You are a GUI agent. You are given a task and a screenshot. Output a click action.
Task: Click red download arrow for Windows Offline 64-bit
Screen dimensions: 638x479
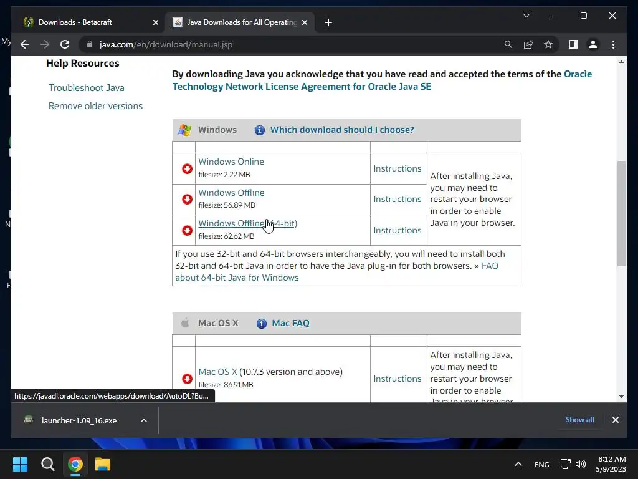187,230
